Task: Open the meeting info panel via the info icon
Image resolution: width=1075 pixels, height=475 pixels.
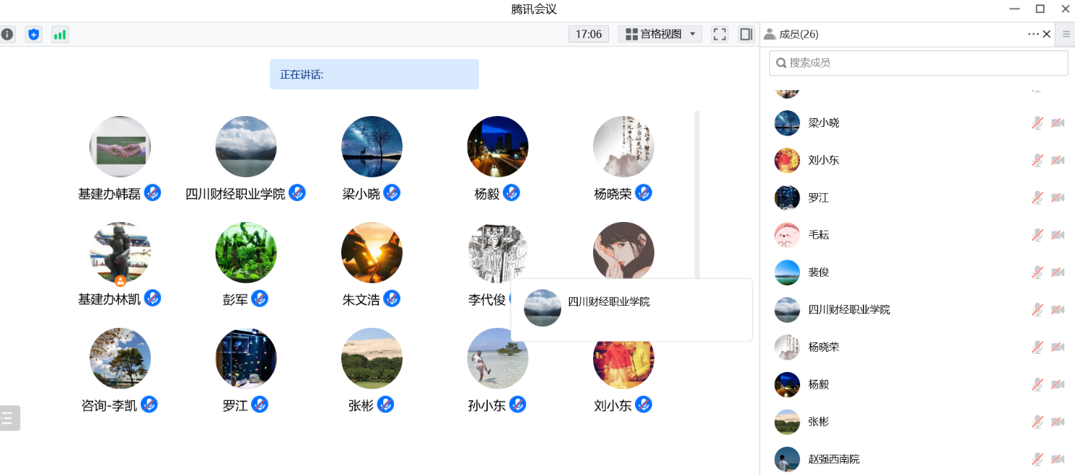Action: tap(7, 34)
